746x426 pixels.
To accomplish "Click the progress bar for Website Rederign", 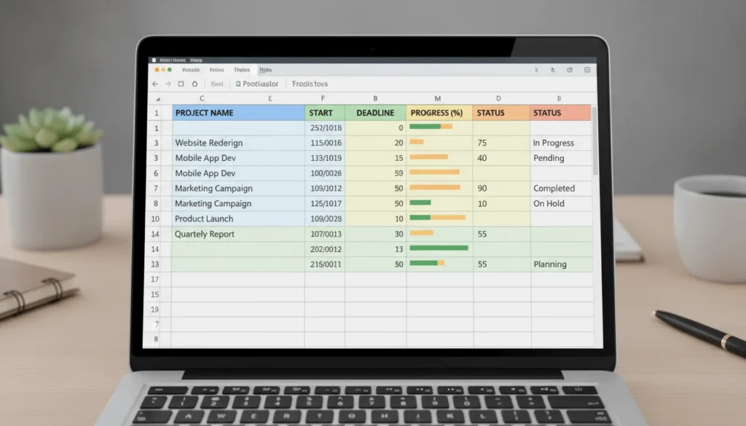I will [430, 143].
